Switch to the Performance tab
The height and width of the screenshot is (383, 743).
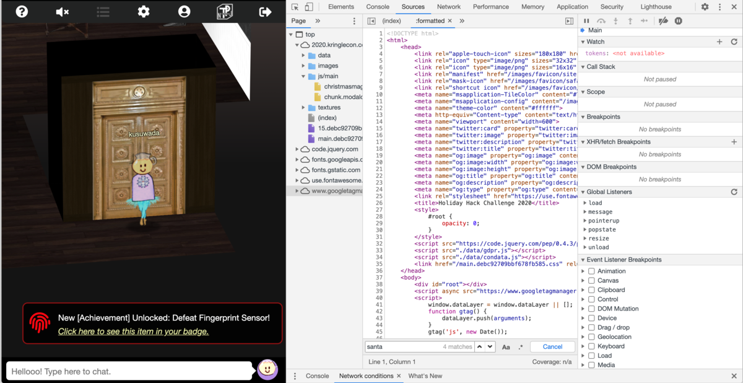(x=491, y=7)
